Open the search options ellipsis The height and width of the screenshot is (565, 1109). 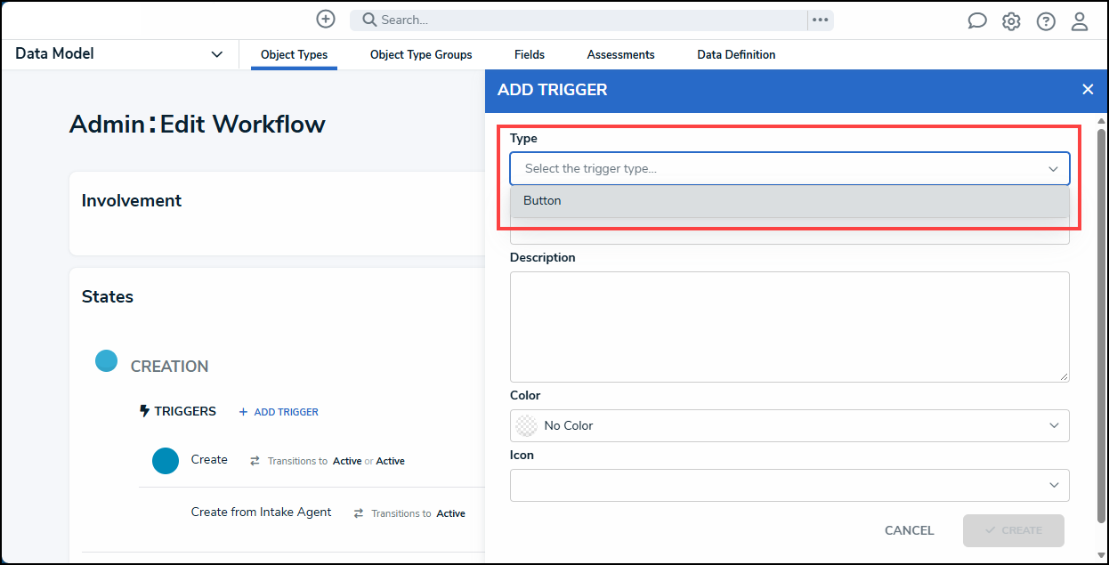click(x=821, y=20)
